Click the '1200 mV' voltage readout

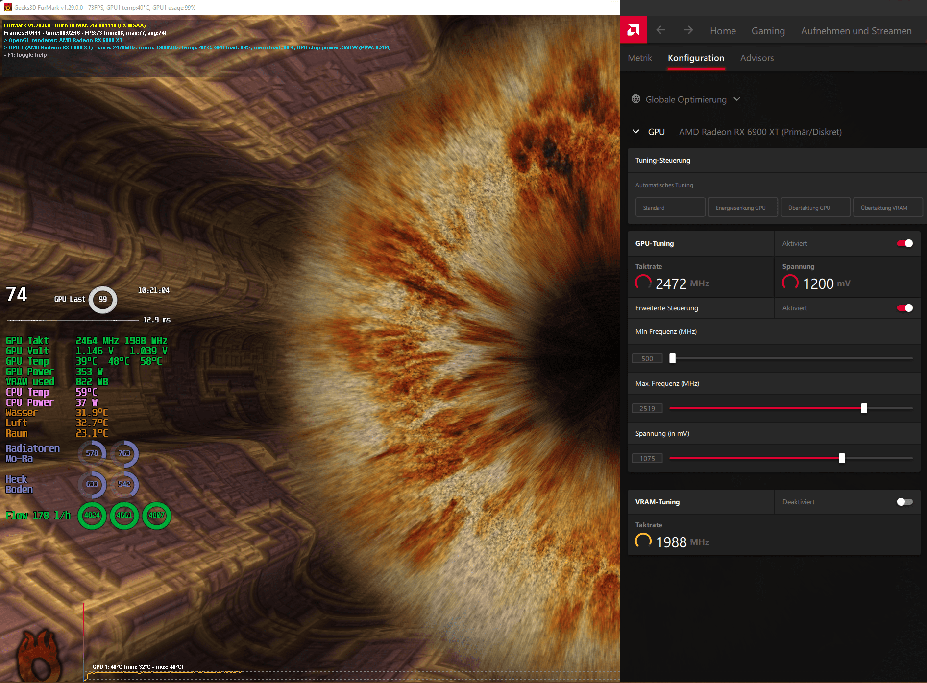point(827,283)
